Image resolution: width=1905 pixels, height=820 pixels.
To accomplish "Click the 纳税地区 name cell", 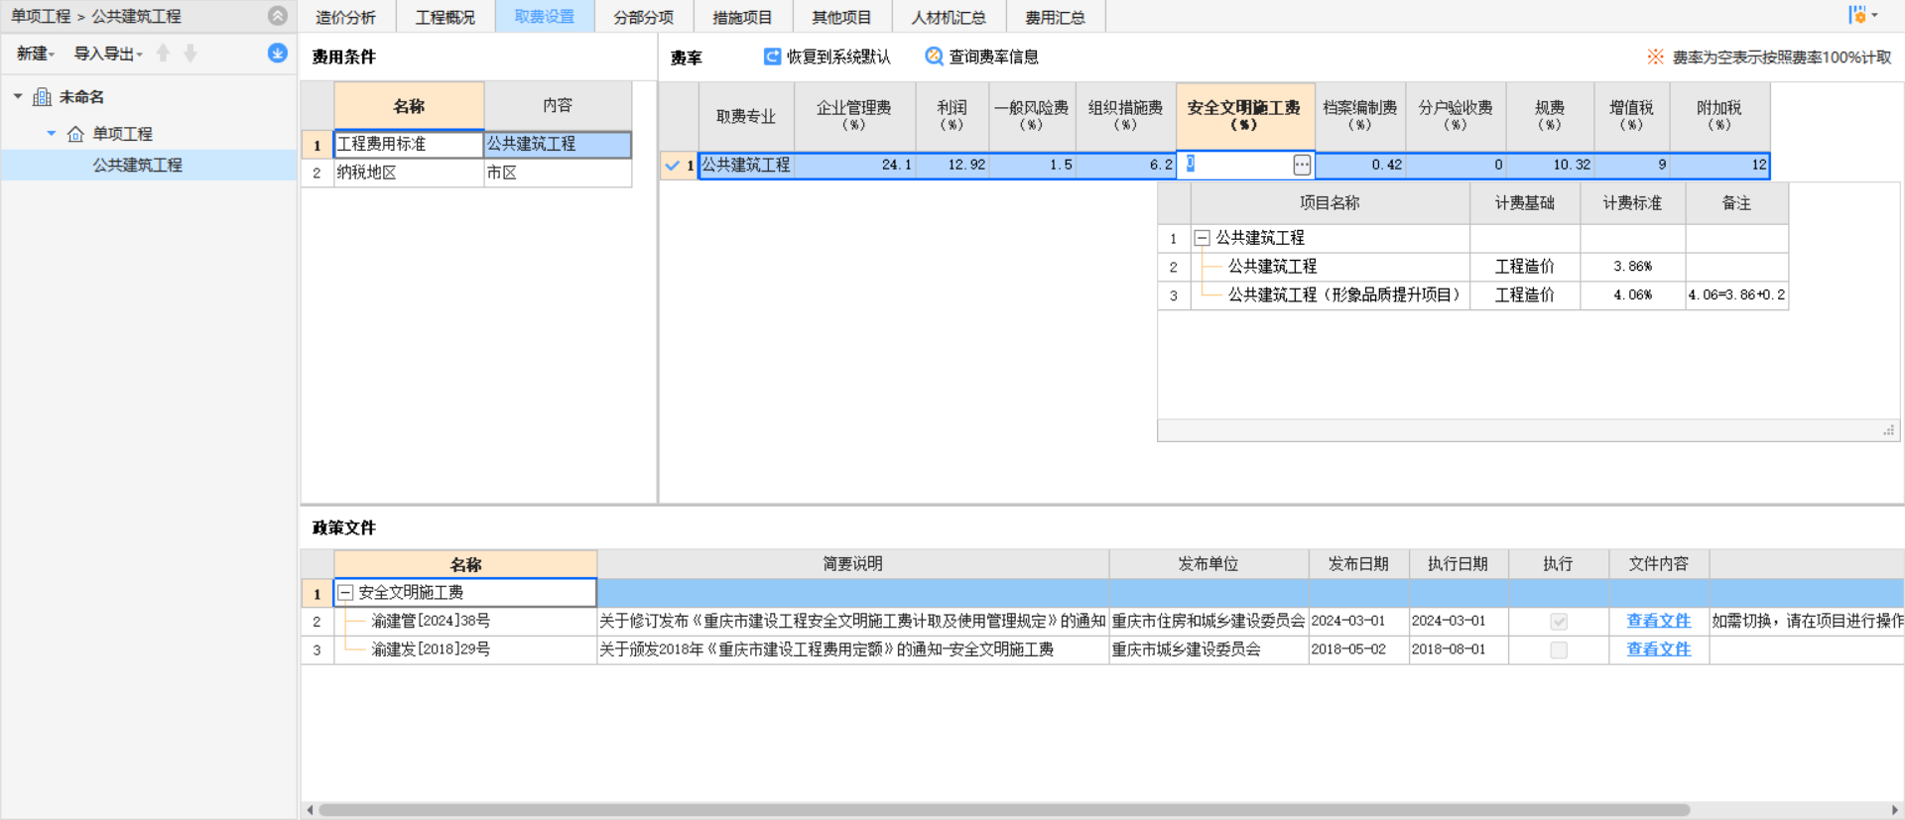I will [x=409, y=173].
